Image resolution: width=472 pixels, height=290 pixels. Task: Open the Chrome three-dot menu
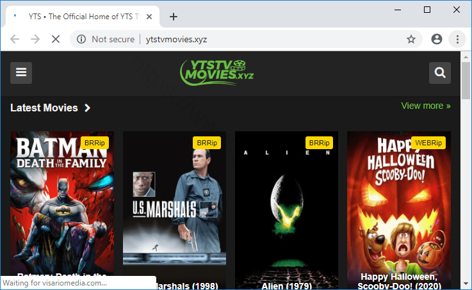457,39
